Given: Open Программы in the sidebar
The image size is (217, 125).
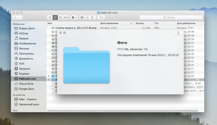Looking at the screenshot, I should pos(26,54).
